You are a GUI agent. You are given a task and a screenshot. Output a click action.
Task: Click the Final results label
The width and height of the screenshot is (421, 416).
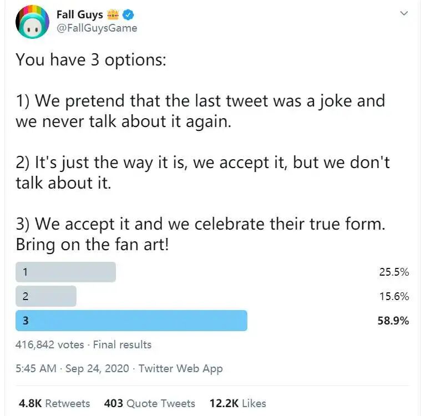[x=122, y=344]
